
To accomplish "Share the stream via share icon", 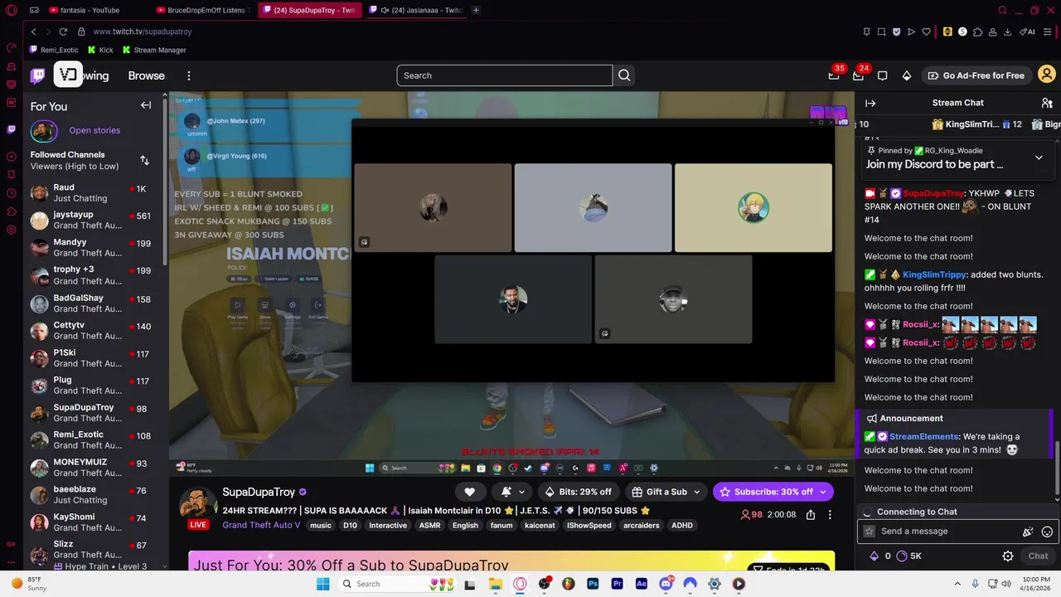I will pos(811,515).
